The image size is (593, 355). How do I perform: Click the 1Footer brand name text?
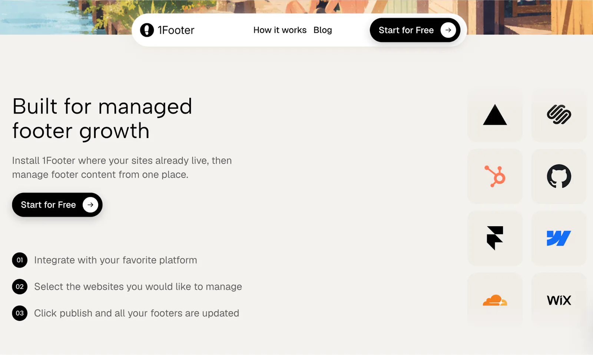tap(176, 30)
